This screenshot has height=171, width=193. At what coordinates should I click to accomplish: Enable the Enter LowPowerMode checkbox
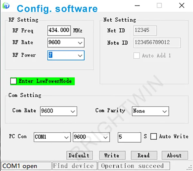pyautogui.click(x=14, y=81)
